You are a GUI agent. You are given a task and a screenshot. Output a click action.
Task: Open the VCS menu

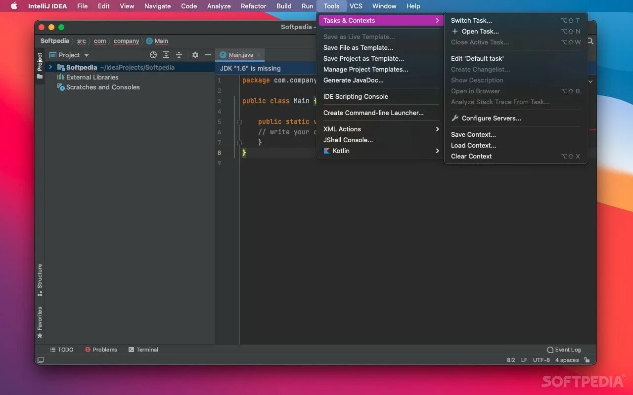pyautogui.click(x=356, y=6)
